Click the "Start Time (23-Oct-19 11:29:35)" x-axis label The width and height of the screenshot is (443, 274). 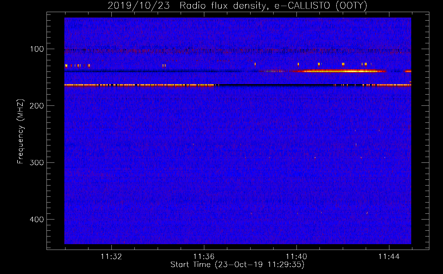coord(237,265)
